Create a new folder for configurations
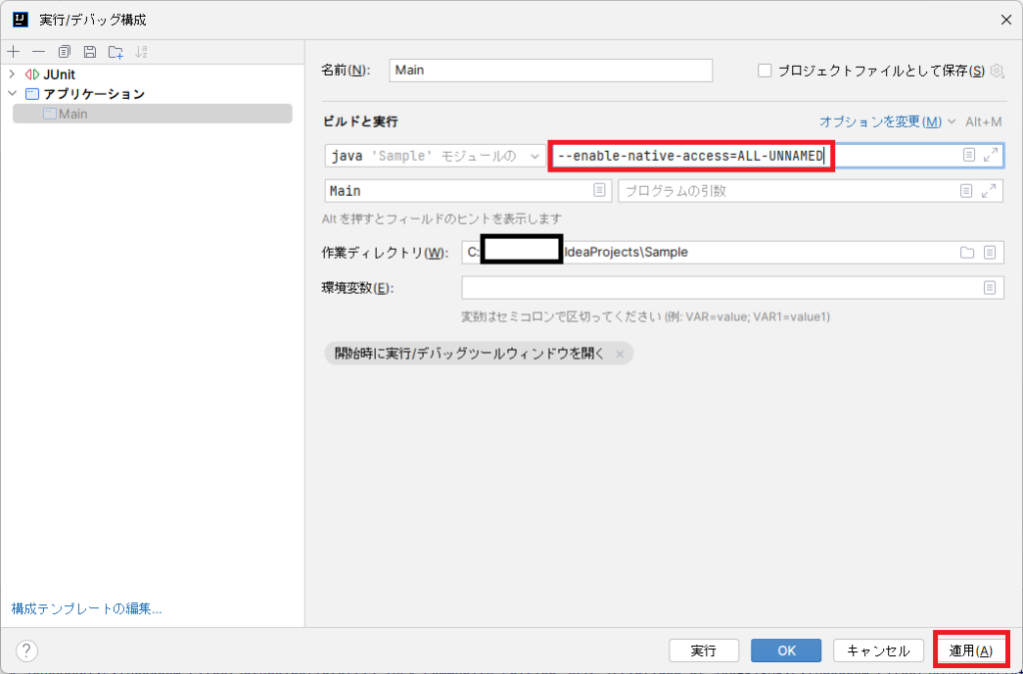 [115, 51]
